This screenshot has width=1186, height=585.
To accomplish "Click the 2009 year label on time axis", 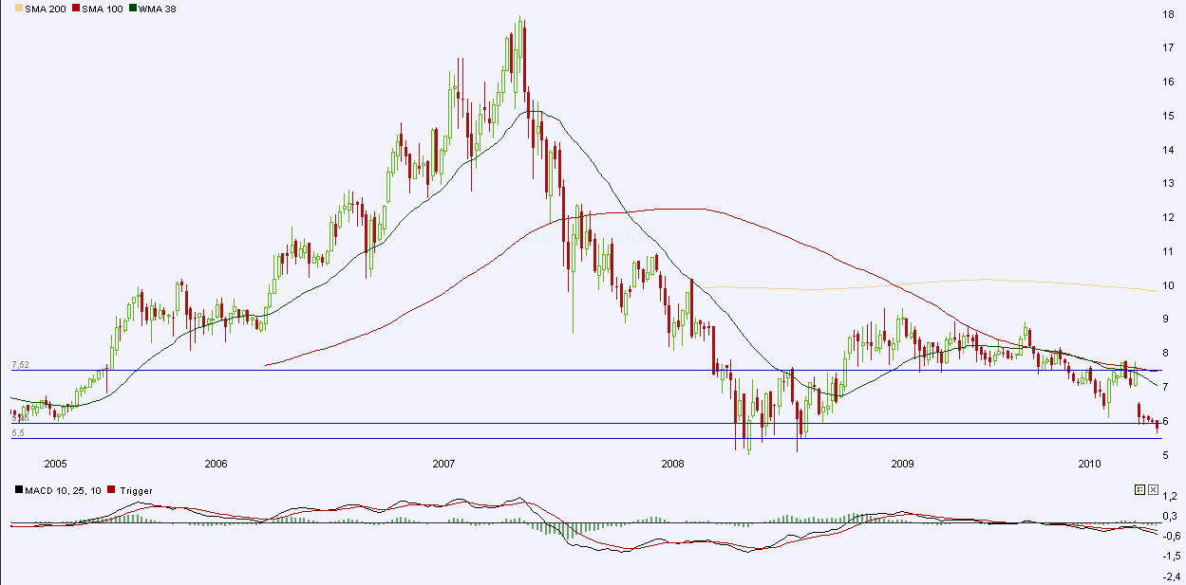I will click(x=902, y=465).
